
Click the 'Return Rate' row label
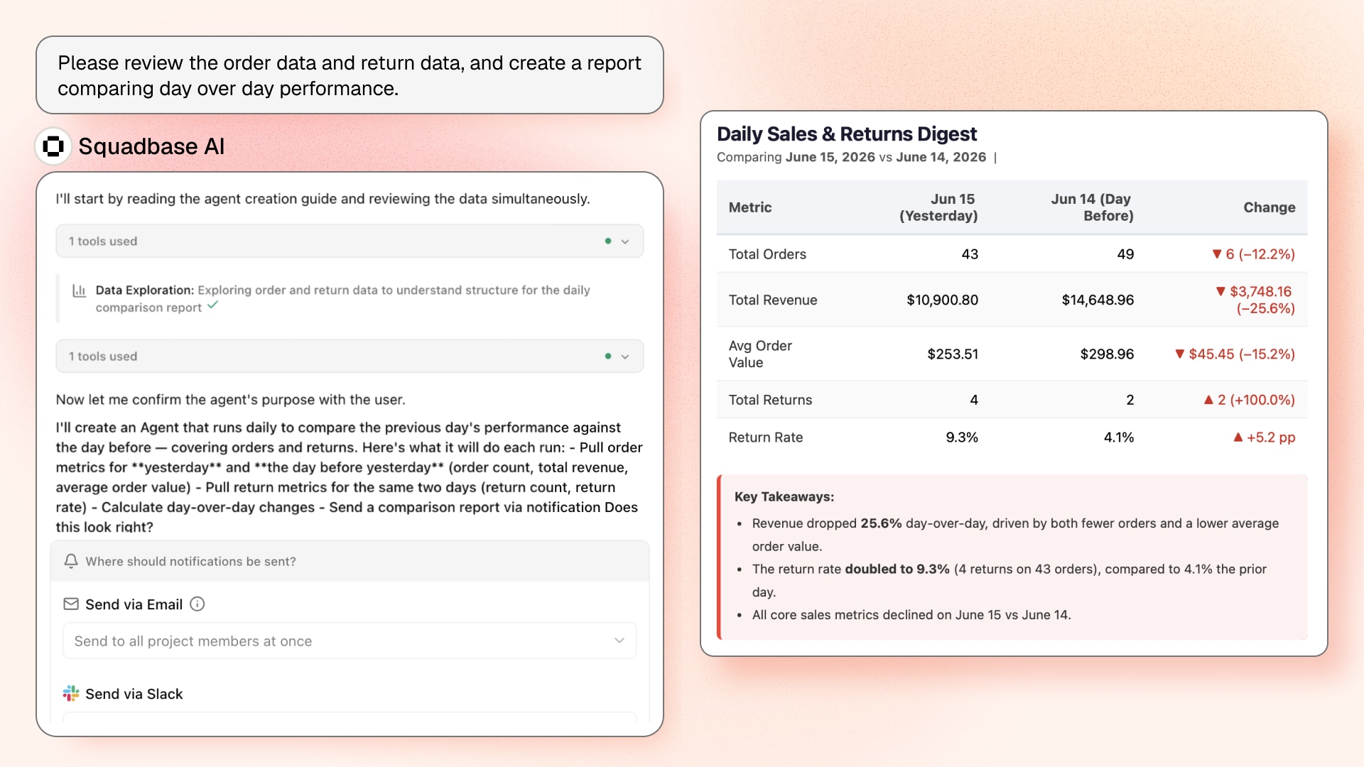766,437
